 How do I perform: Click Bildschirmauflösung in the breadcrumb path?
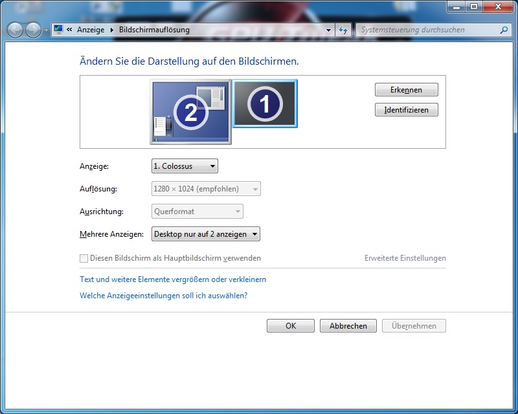[x=154, y=30]
